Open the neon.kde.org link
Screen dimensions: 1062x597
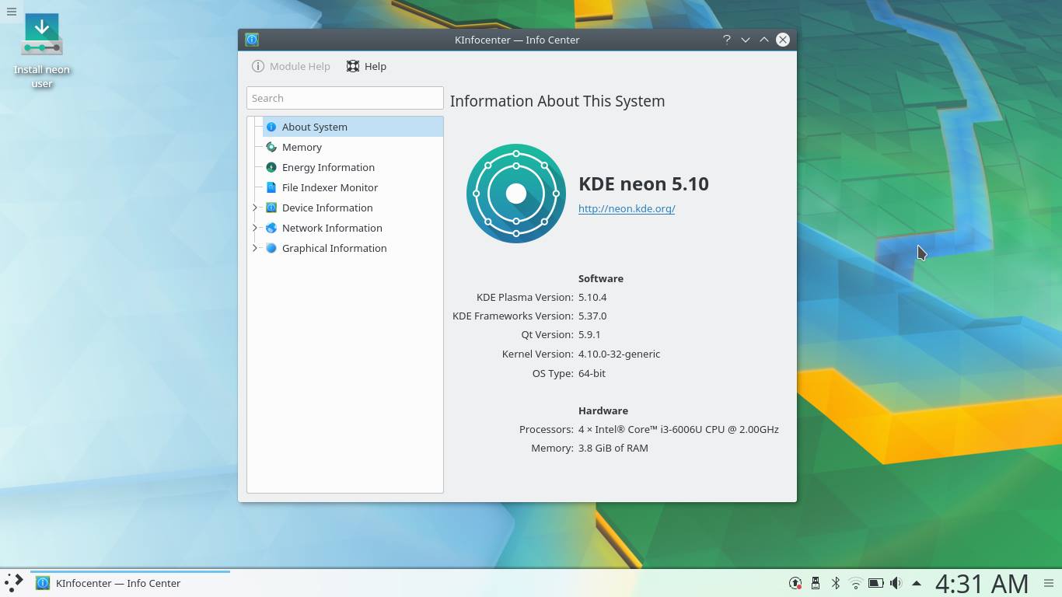click(x=627, y=208)
